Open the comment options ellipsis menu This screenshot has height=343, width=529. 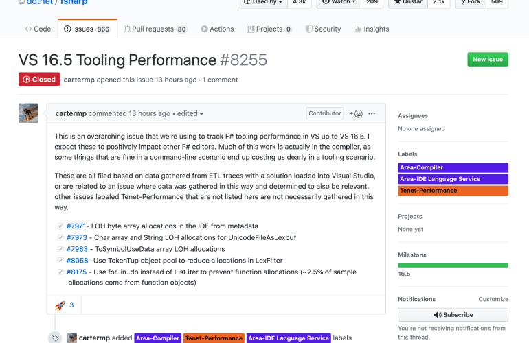(x=372, y=113)
